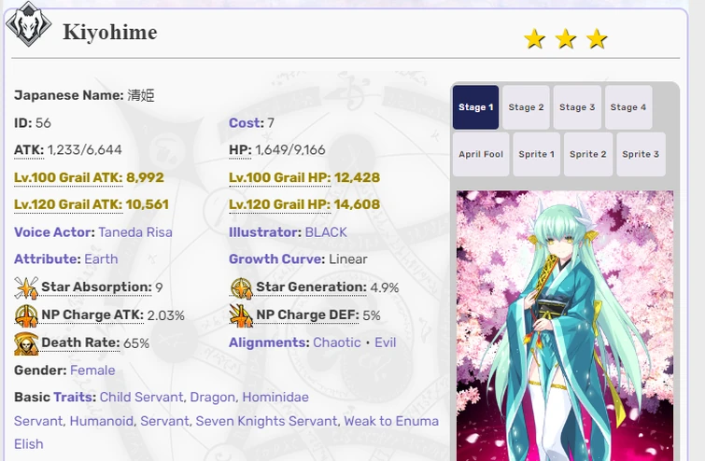This screenshot has width=705, height=461.
Task: Click the NP Charge DEF label text
Action: click(x=307, y=315)
